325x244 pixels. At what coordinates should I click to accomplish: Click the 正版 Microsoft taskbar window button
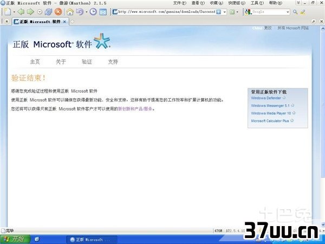point(92,240)
